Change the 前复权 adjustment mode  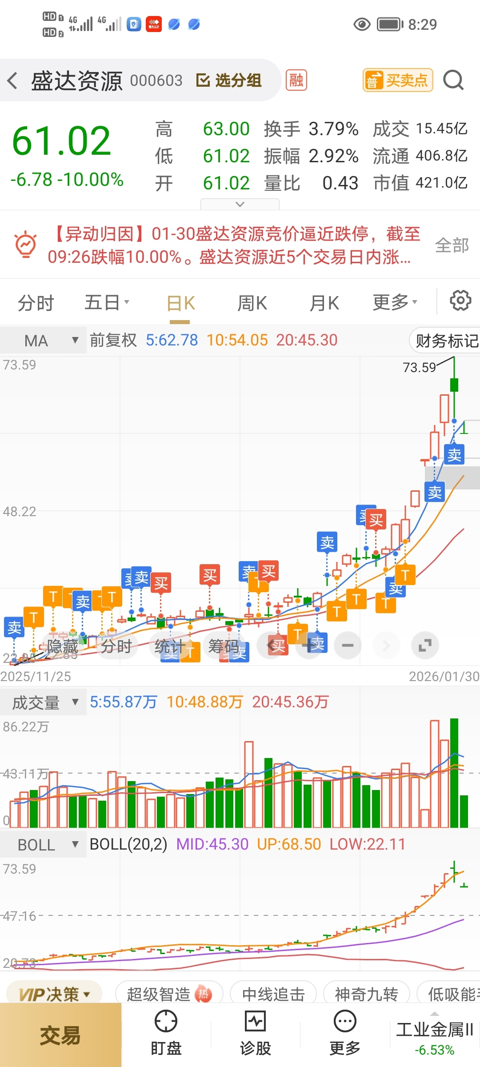tap(113, 340)
